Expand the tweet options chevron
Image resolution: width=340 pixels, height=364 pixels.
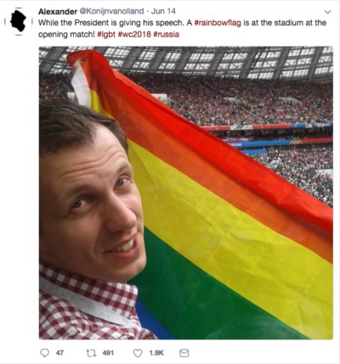pyautogui.click(x=327, y=12)
